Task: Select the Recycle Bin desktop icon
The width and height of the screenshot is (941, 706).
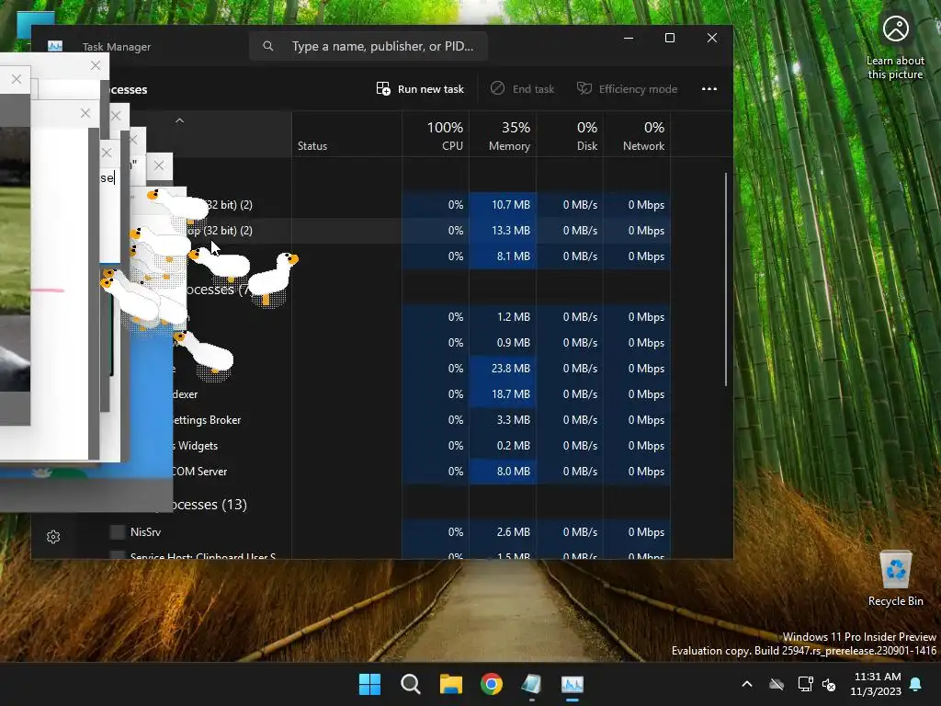Action: [895, 578]
